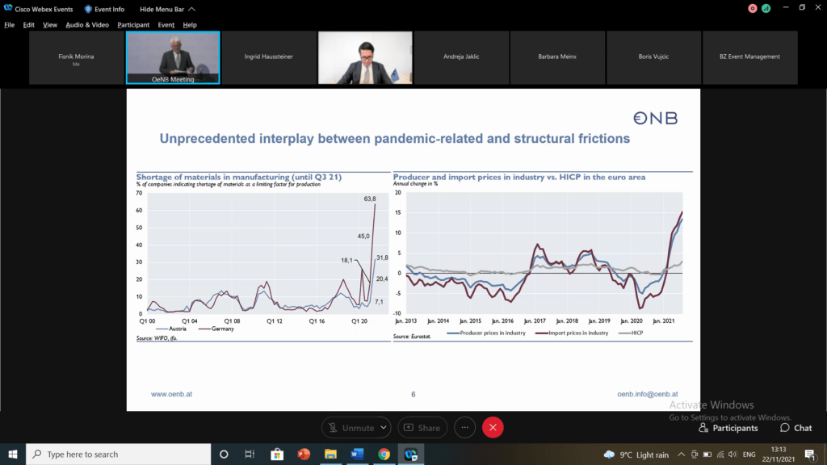The width and height of the screenshot is (827, 465).
Task: Click the HICP legend entry
Action: tap(631, 333)
